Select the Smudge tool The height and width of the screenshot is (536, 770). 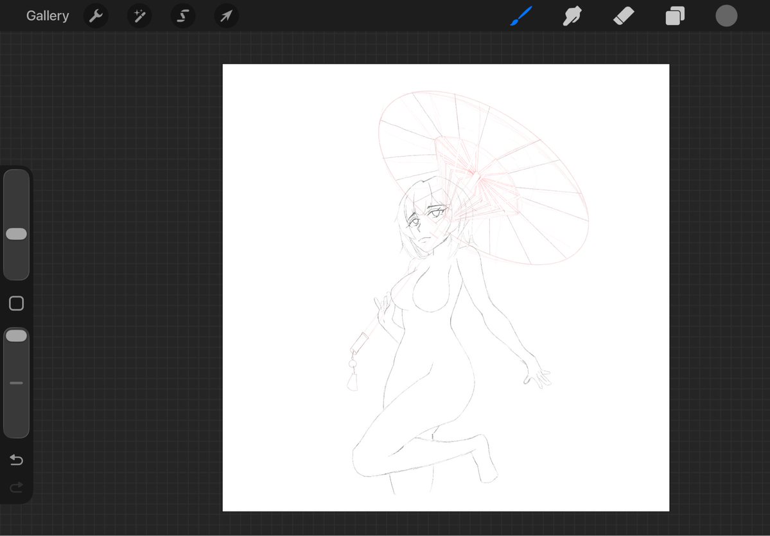[573, 15]
